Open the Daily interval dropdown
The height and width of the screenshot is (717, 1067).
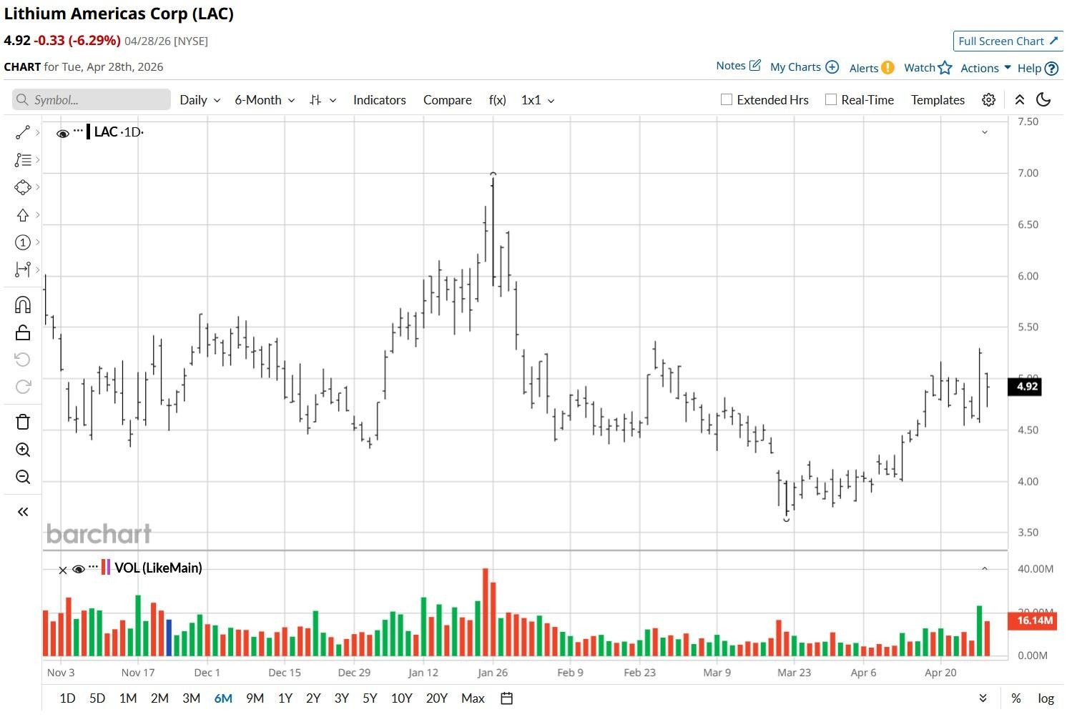(200, 100)
